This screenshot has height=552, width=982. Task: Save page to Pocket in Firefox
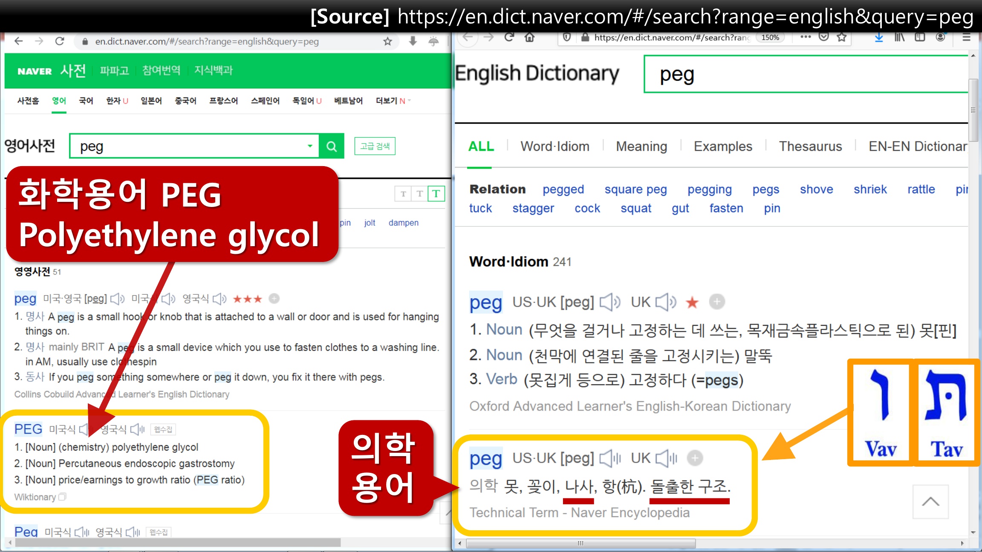(x=824, y=37)
